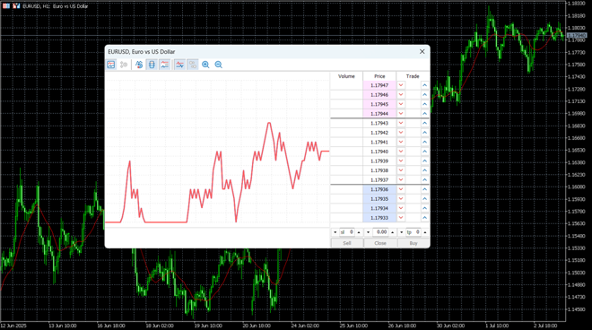Click red down arrow at 1.17943

(x=401, y=123)
